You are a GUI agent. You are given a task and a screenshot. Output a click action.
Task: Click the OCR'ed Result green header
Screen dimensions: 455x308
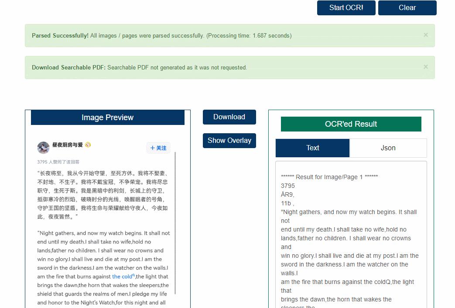(x=351, y=124)
